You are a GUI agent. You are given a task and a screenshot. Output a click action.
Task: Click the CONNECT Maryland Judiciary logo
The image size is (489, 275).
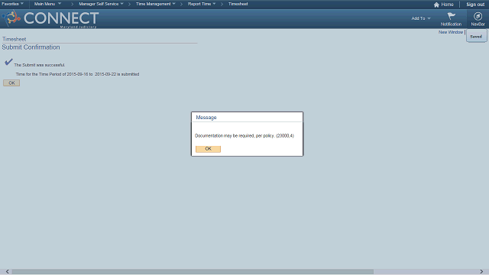pos(50,19)
